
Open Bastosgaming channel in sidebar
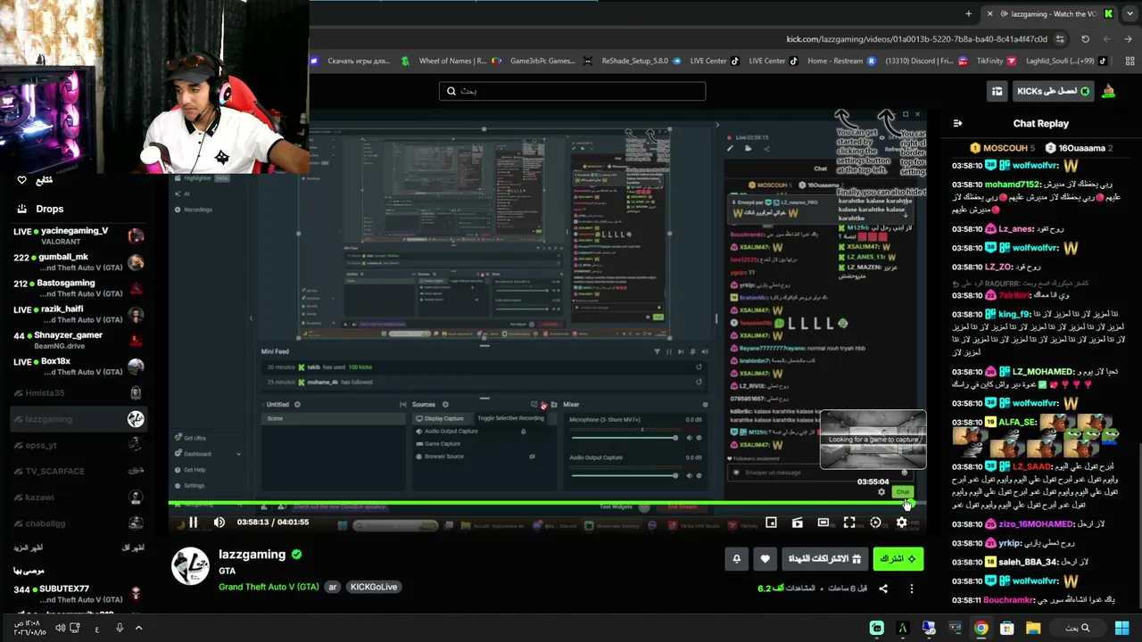(x=79, y=288)
